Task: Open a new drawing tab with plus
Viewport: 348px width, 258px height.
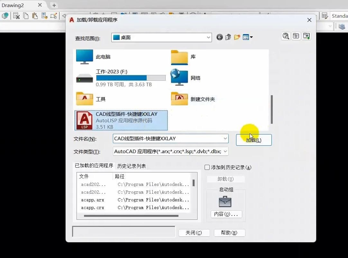Action: pyautogui.click(x=54, y=5)
